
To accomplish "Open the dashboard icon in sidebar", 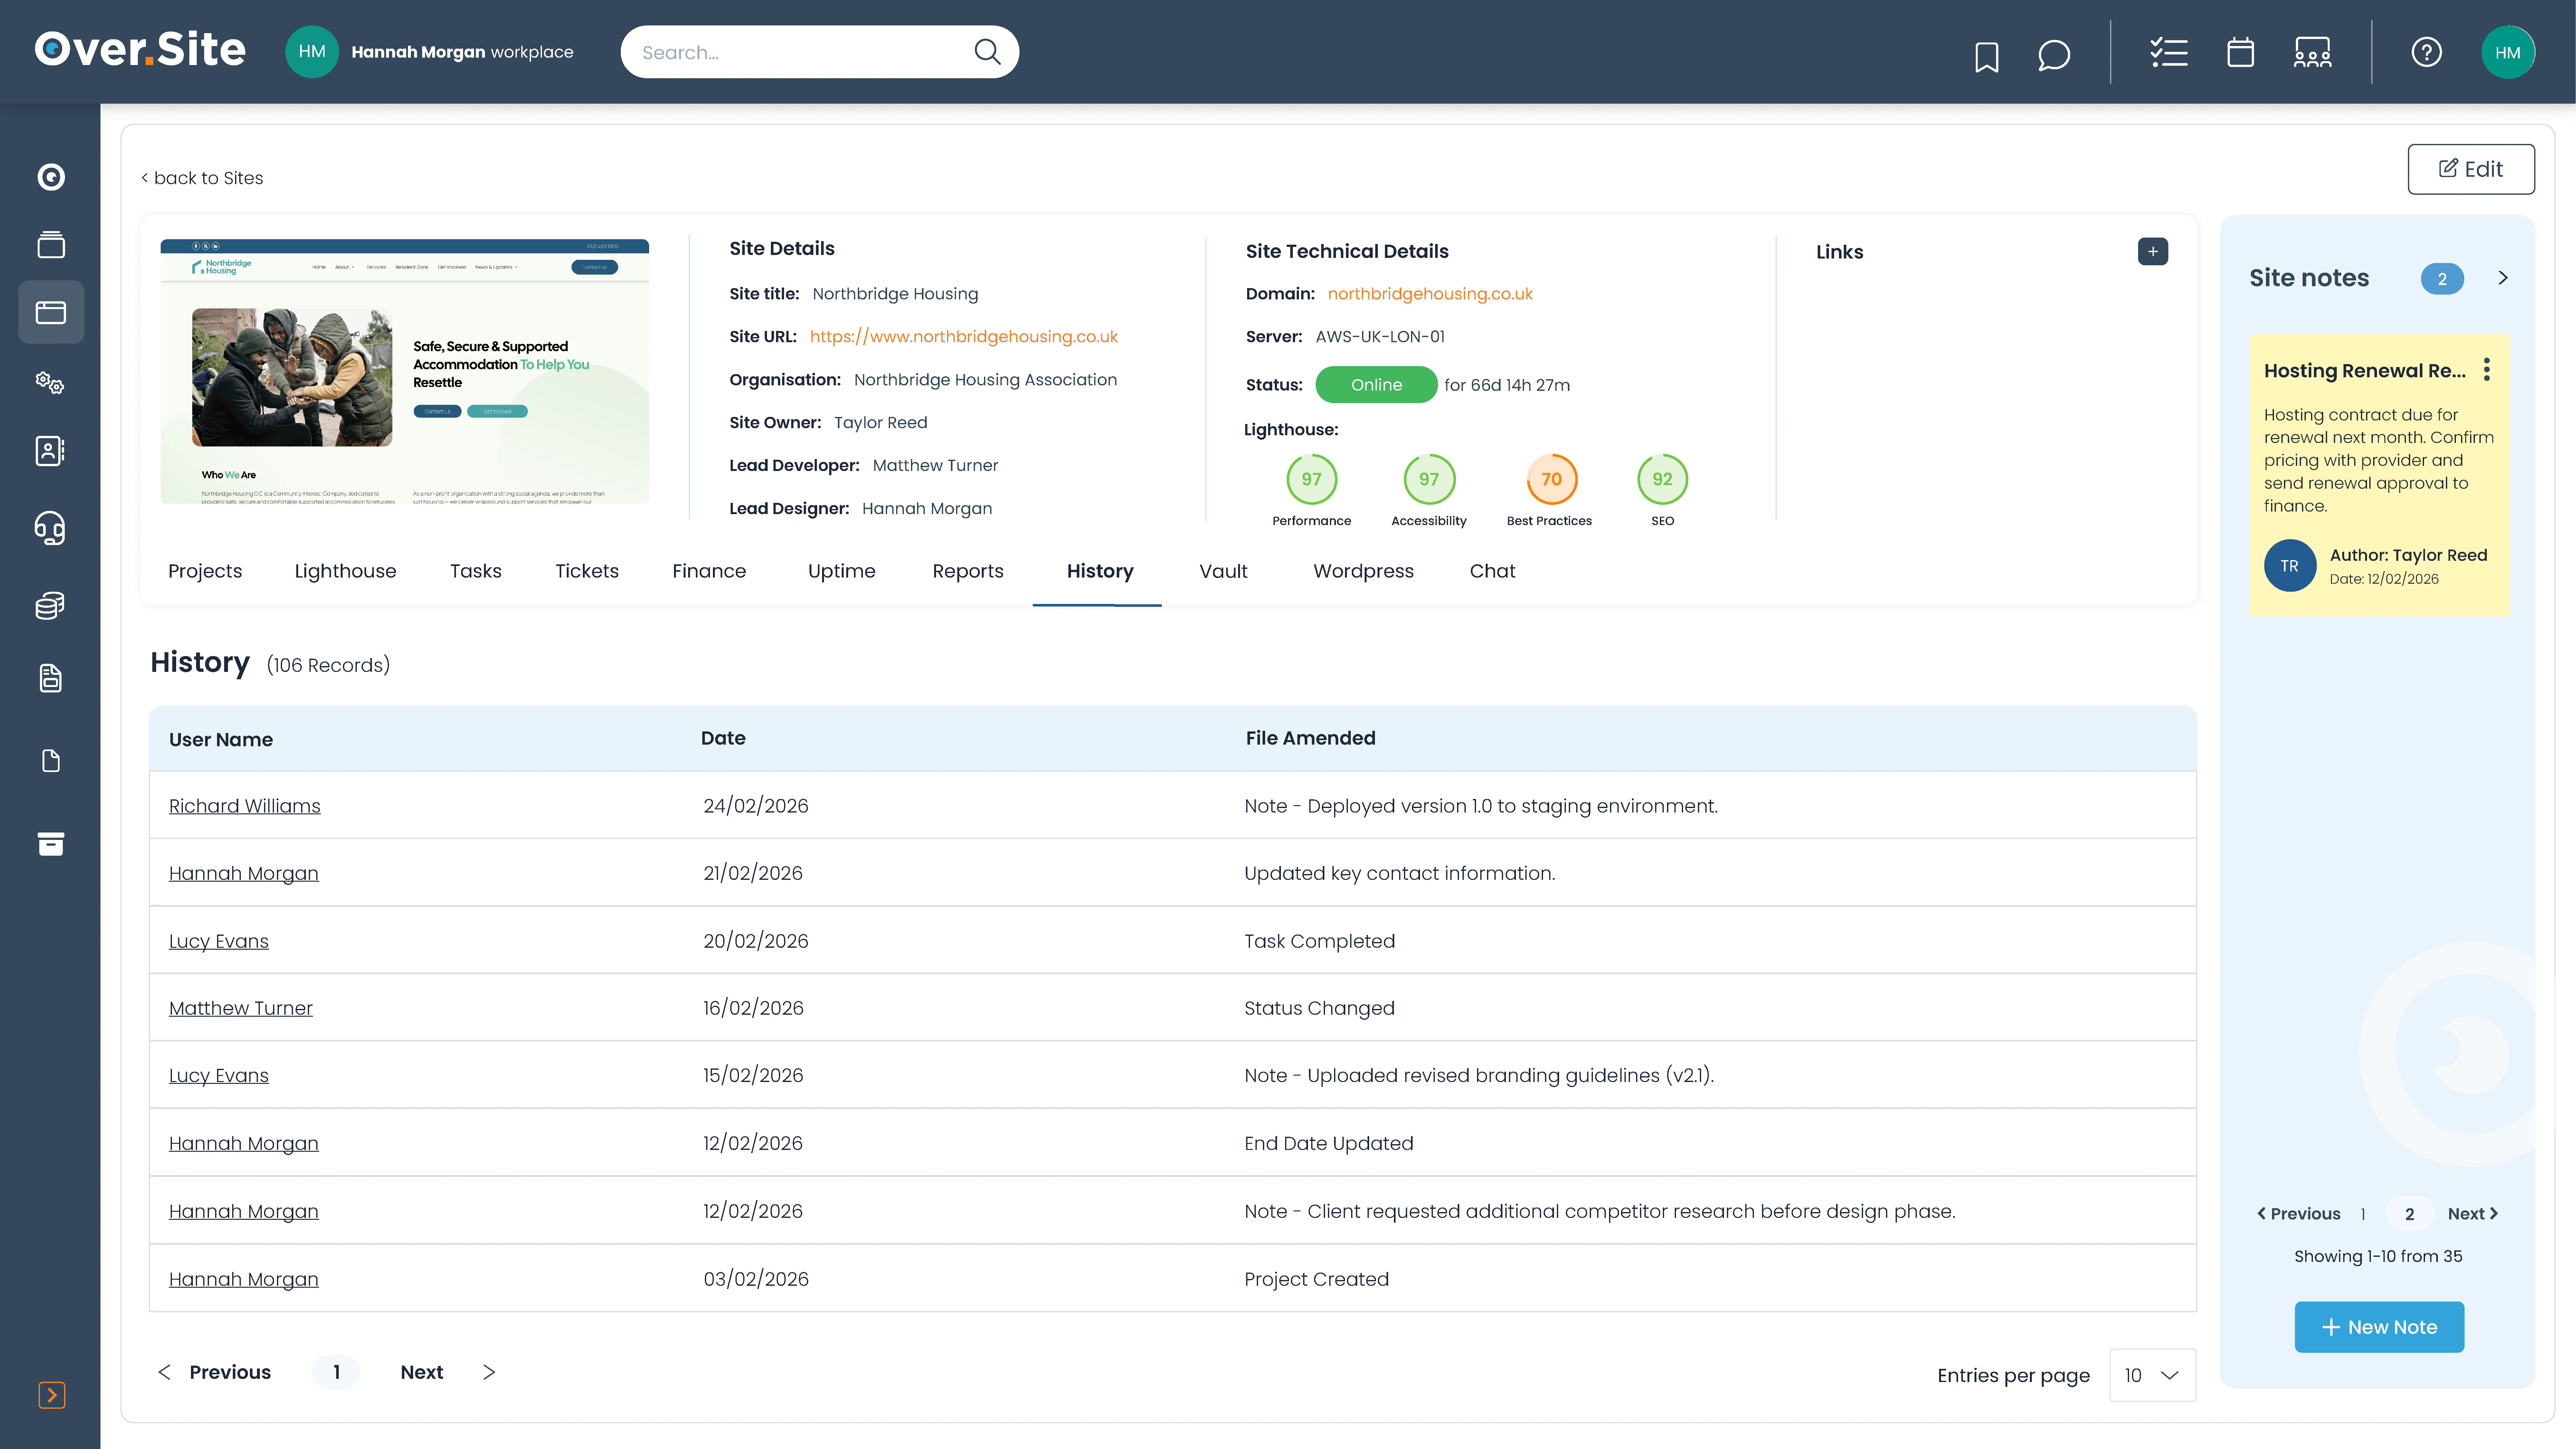I will coord(51,177).
